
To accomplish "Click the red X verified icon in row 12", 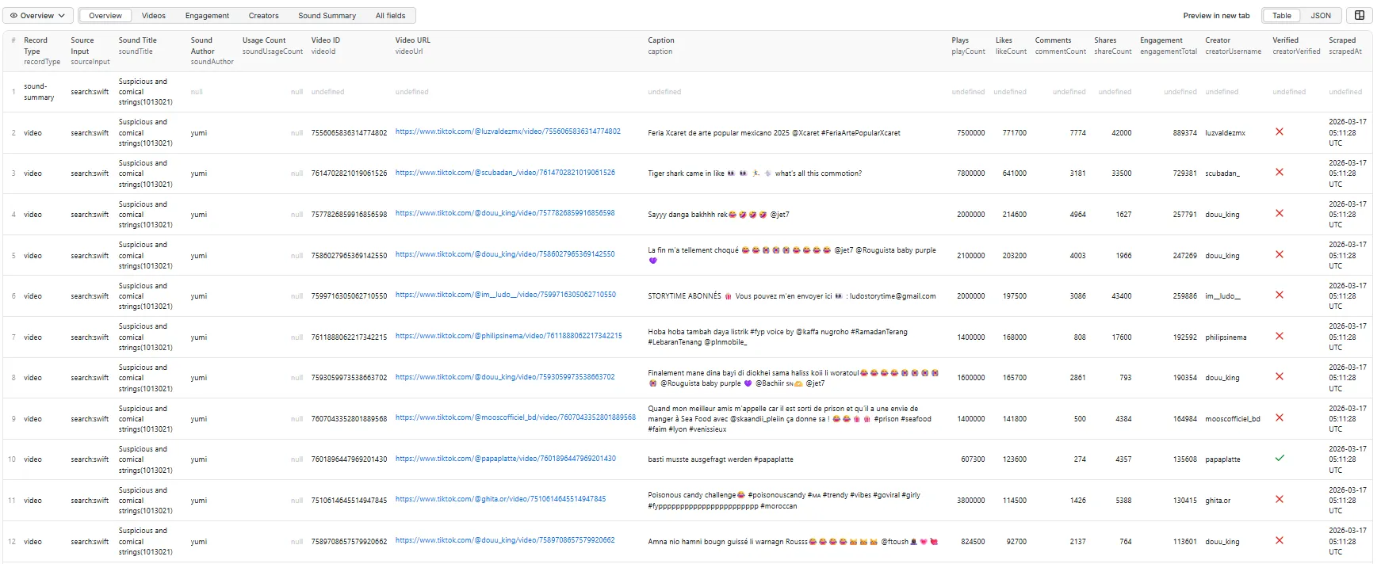I will [x=1279, y=541].
